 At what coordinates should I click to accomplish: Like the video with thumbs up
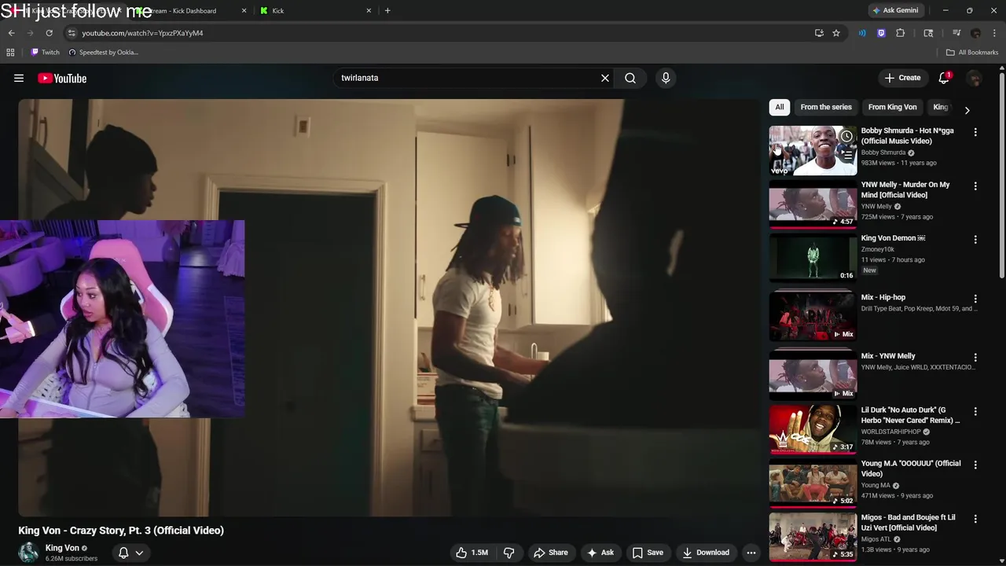[x=473, y=553]
